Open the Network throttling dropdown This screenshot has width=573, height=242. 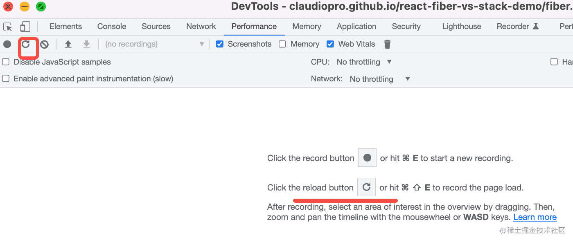380,79
